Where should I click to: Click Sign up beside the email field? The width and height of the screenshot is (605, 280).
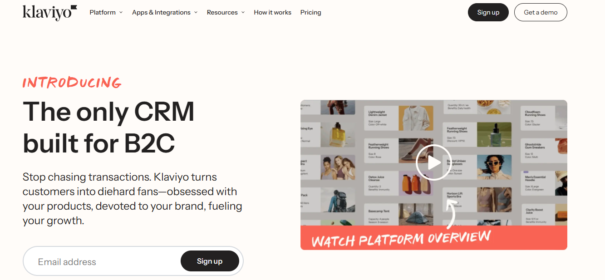210,261
